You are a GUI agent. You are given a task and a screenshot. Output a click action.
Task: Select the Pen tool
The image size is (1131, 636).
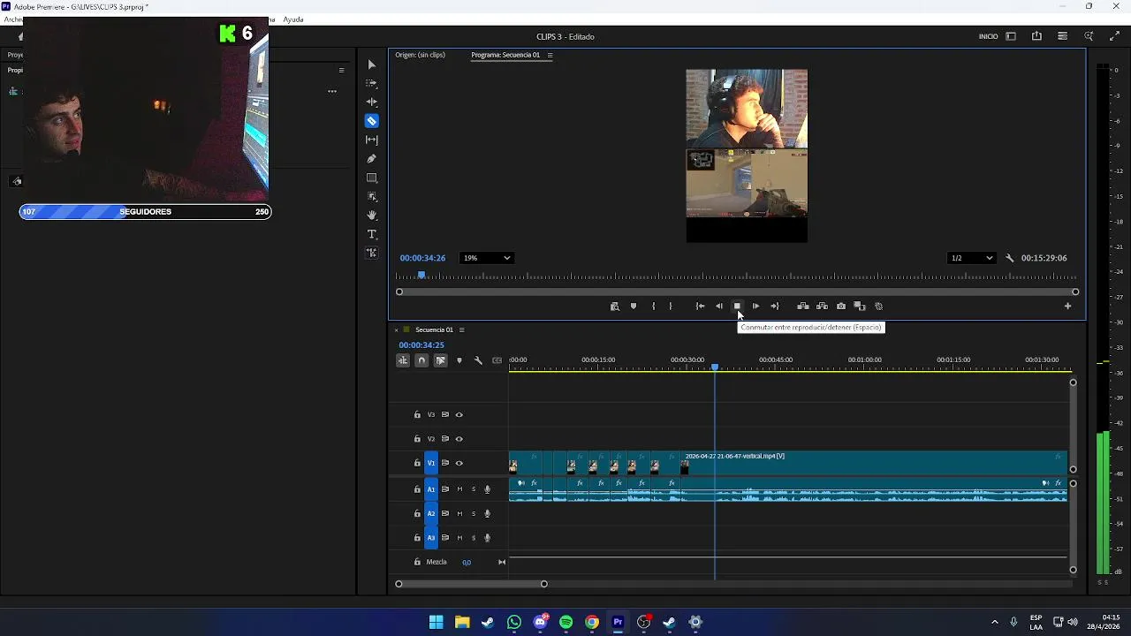coord(371,159)
